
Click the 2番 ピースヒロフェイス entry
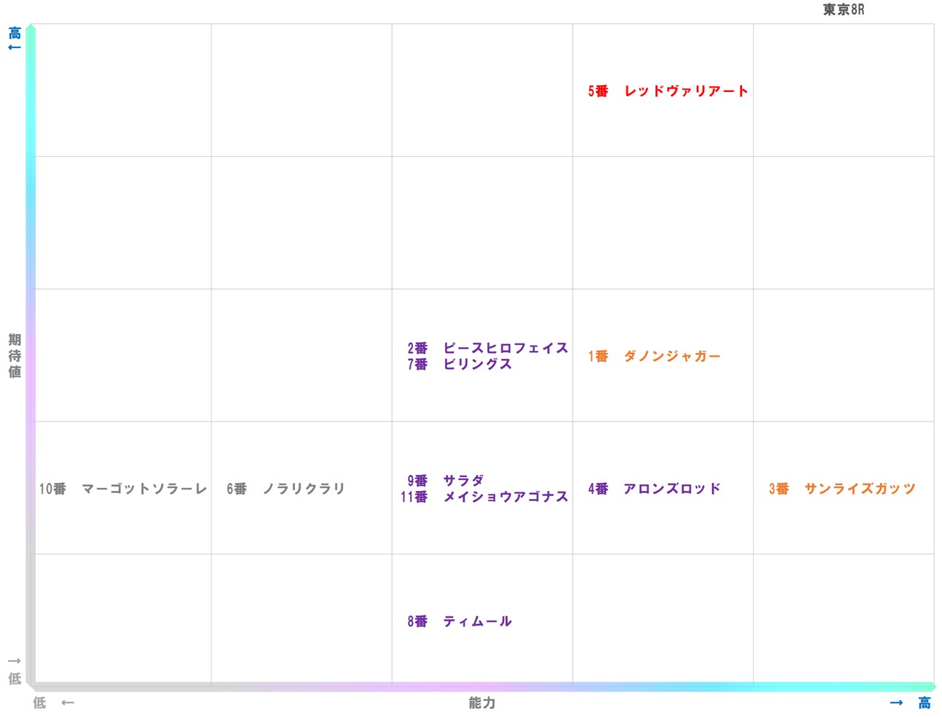point(487,348)
